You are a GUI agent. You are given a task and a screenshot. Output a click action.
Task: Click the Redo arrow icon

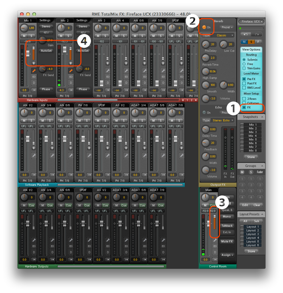pyautogui.click(x=257, y=34)
